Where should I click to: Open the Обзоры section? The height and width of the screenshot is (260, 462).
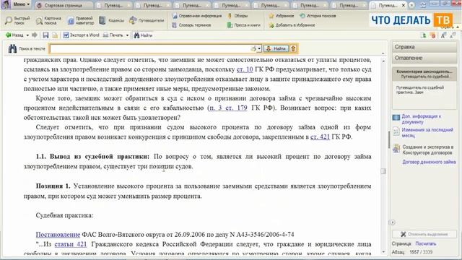pyautogui.click(x=237, y=16)
